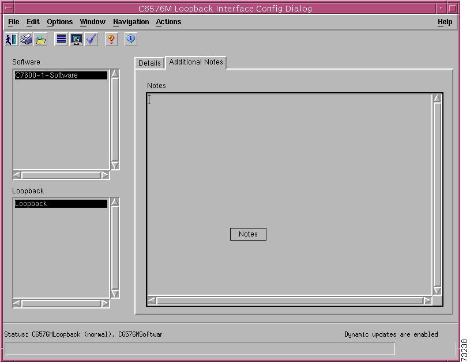The height and width of the screenshot is (362, 470).
Task: Click the Notes horizontal scrollbar track
Action: [289, 301]
